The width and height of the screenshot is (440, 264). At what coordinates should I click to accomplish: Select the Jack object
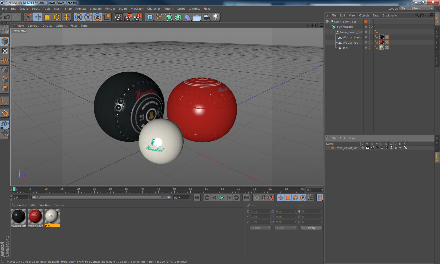pos(345,48)
